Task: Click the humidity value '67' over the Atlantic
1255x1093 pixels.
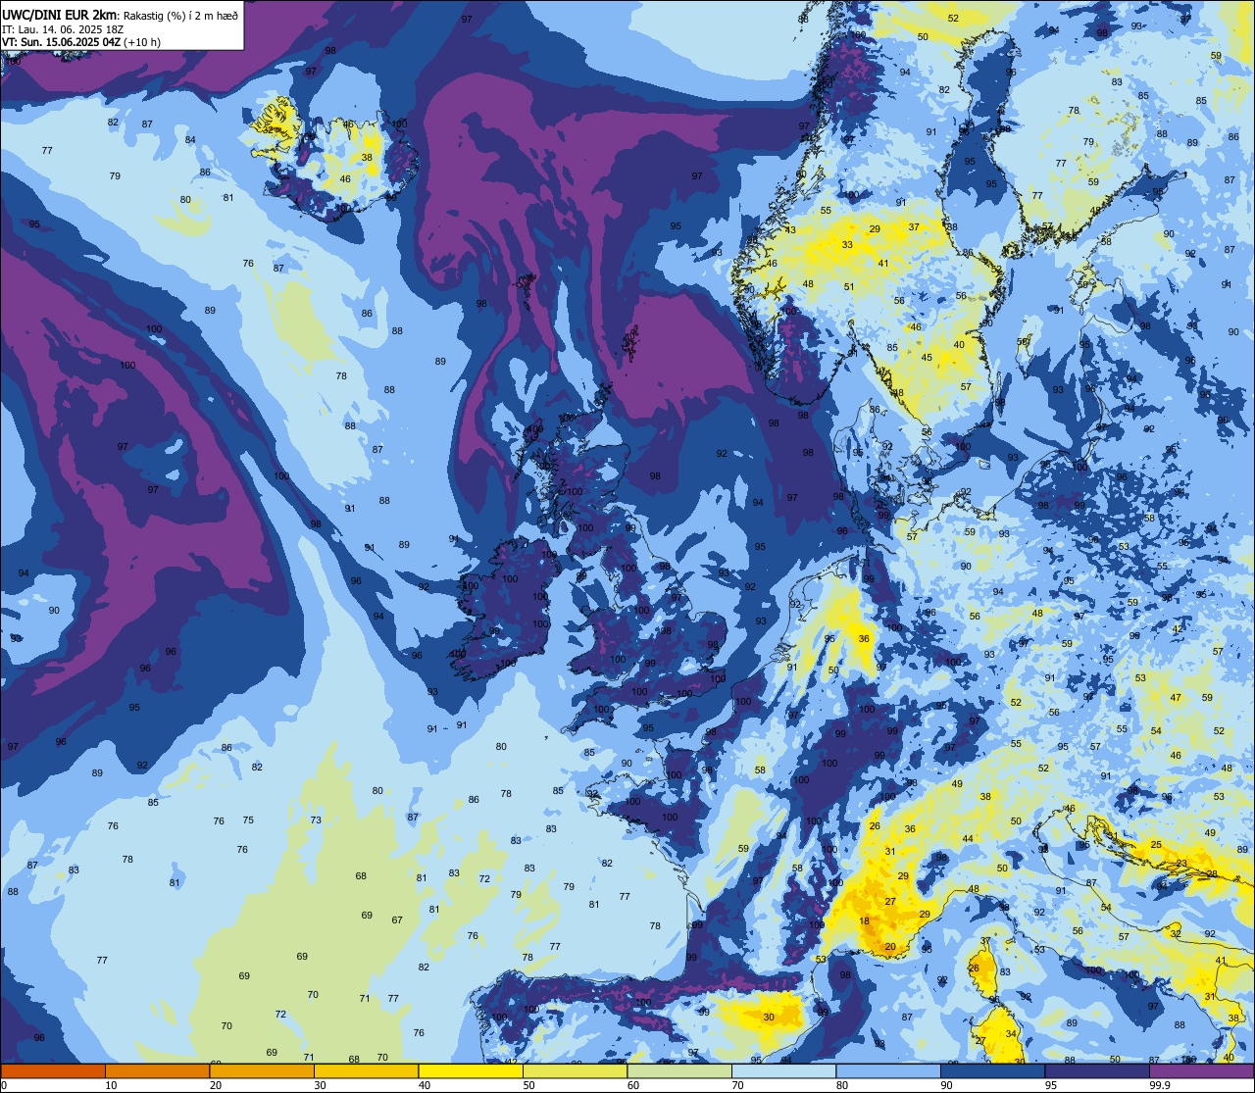Action: tap(397, 920)
